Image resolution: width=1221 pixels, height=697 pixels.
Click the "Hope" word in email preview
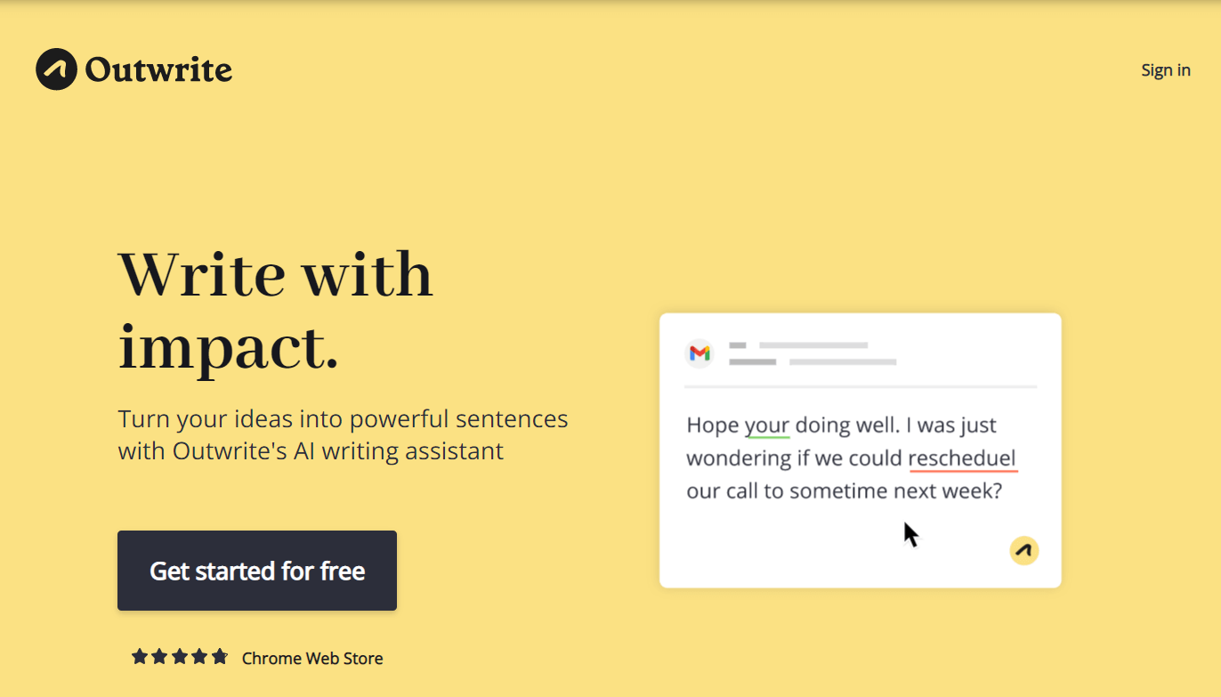tap(713, 425)
